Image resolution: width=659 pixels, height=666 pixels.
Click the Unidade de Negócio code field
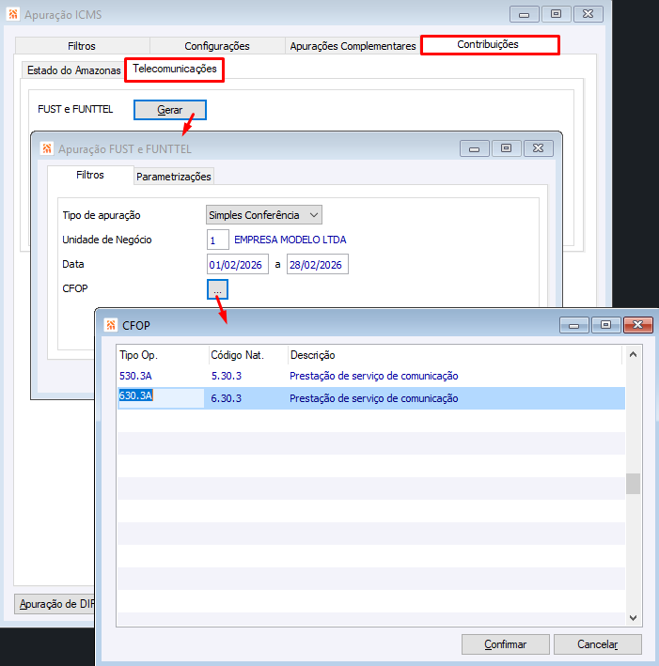tap(218, 240)
